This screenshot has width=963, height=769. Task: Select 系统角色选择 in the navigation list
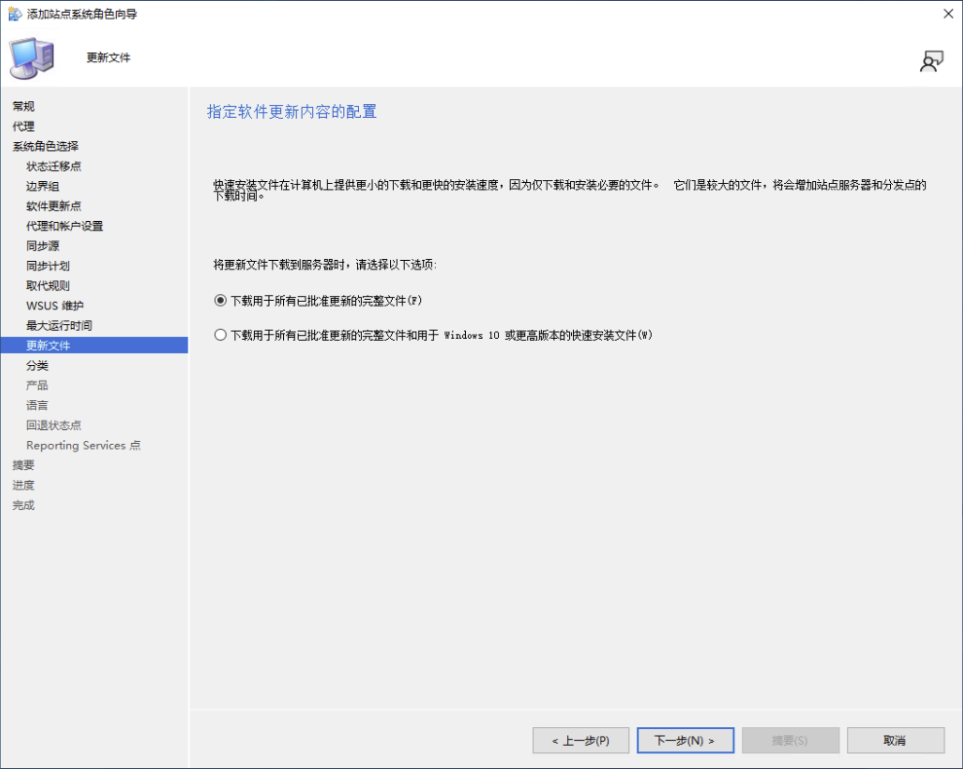coord(46,146)
